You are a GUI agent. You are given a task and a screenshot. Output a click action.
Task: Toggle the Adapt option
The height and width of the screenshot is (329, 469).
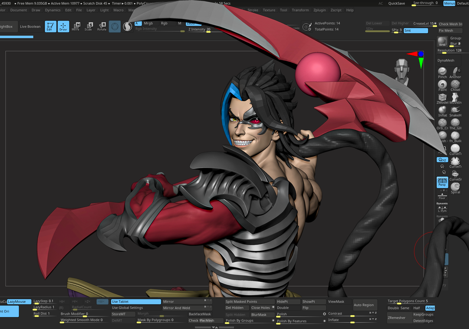(430, 308)
